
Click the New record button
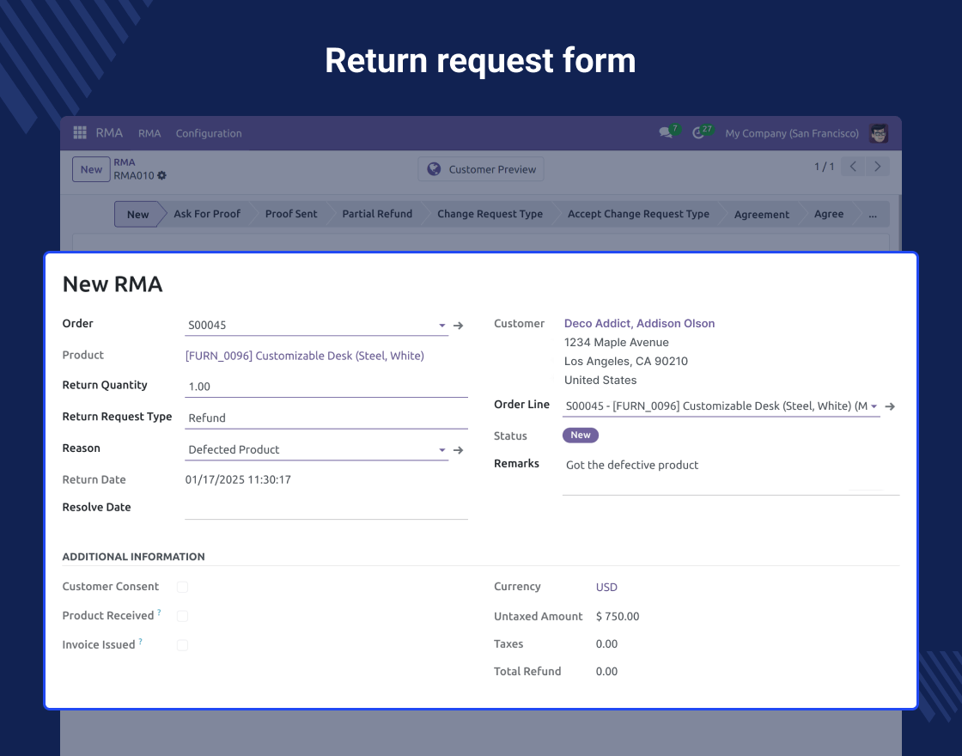coord(91,169)
